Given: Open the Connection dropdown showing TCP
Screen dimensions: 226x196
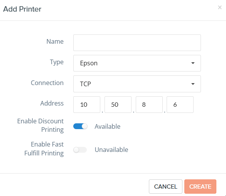Looking at the screenshot, I should [137, 84].
